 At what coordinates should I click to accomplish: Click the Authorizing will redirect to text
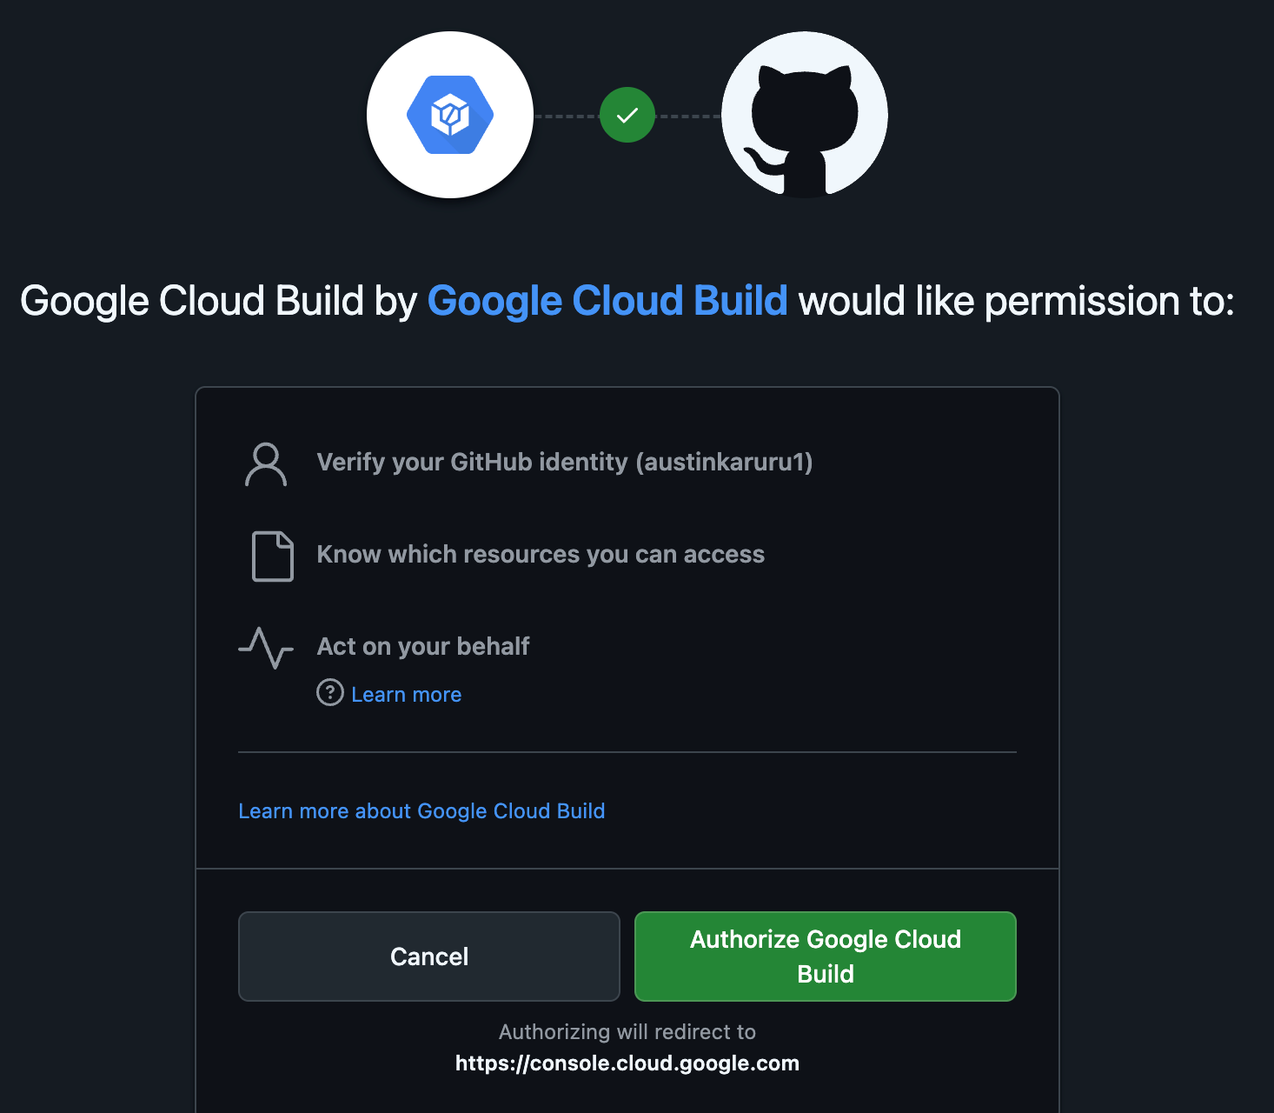tap(627, 1032)
